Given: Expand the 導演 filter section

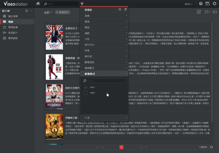Looking at the screenshot, I should pos(104,22).
